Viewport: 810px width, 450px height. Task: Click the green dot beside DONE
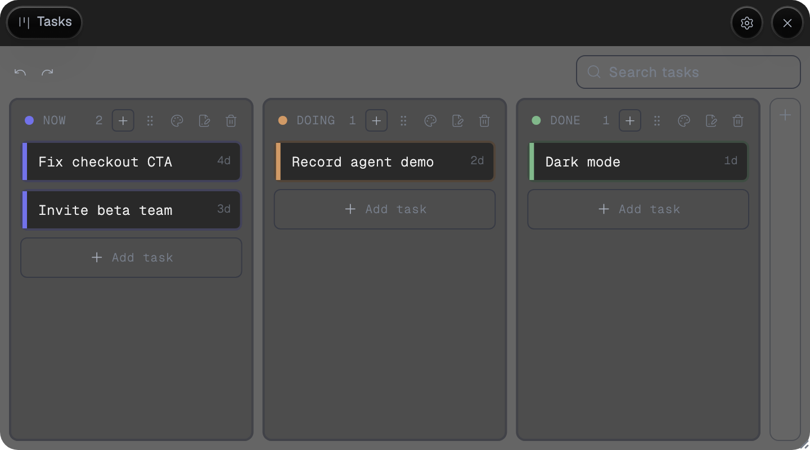pyautogui.click(x=536, y=120)
